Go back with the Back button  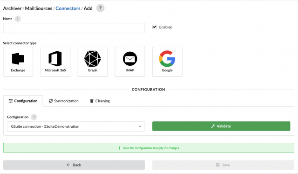click(x=74, y=165)
